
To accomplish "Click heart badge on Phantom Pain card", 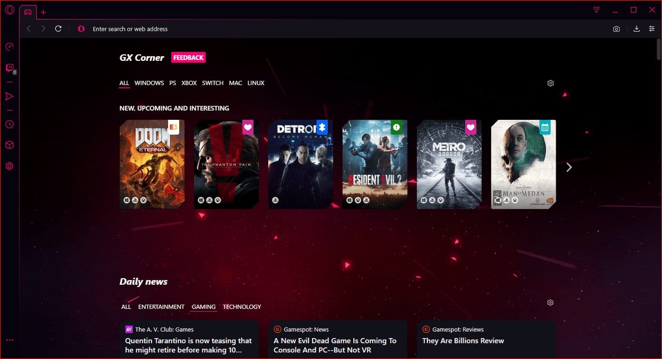I will [x=248, y=127].
